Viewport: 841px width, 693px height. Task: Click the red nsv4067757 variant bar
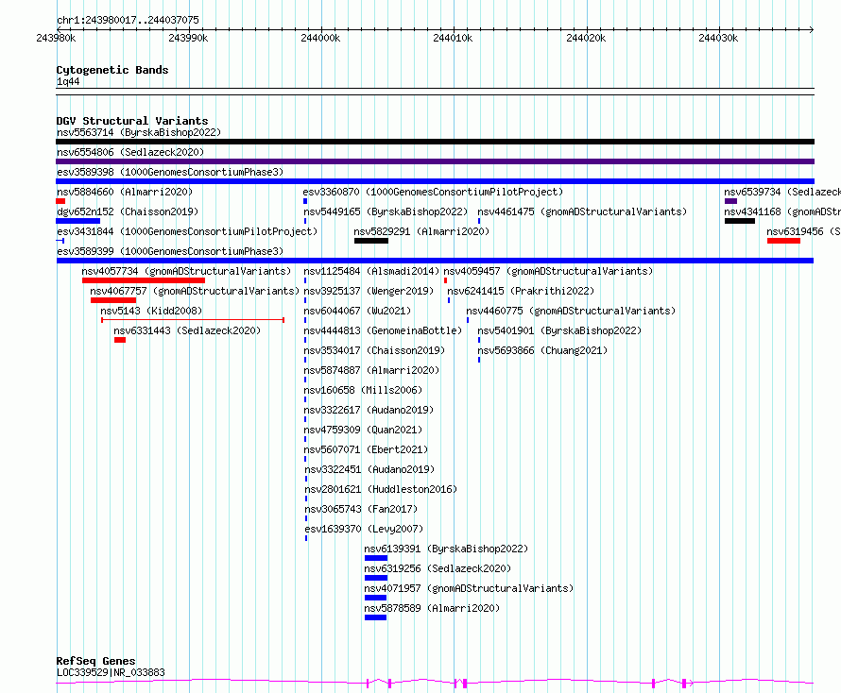[113, 300]
